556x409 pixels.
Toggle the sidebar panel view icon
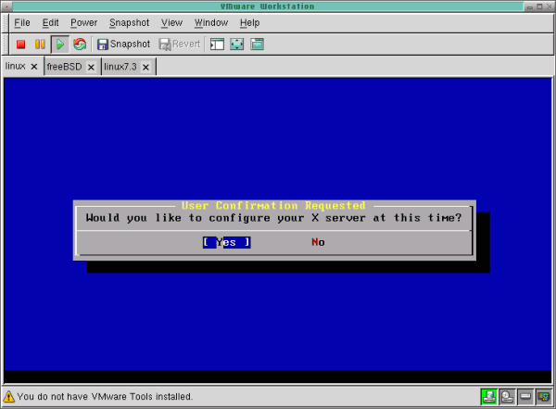pyautogui.click(x=217, y=45)
